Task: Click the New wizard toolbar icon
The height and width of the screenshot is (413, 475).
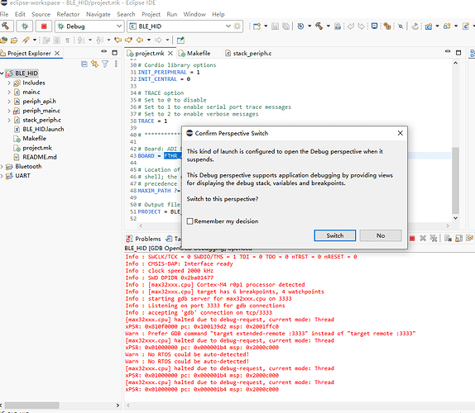Action: (257, 26)
